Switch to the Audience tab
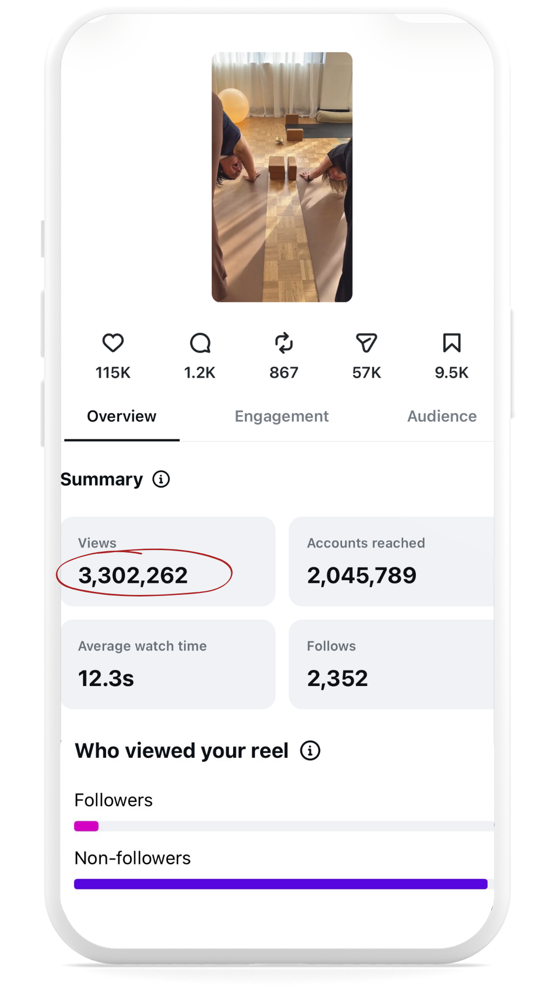The height and width of the screenshot is (989, 556). [442, 416]
